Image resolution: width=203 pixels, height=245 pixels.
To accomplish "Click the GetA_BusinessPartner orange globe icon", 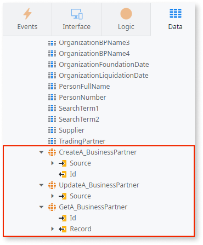I will click(x=52, y=207).
